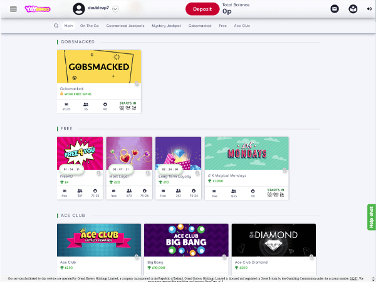The height and width of the screenshot is (282, 376).
Task: Open the hamburger main menu
Action: pos(13,9)
